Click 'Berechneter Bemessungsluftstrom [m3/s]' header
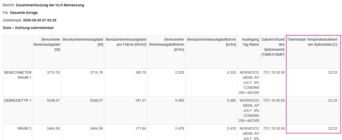Screen dimensions: 342x140 click(x=167, y=44)
